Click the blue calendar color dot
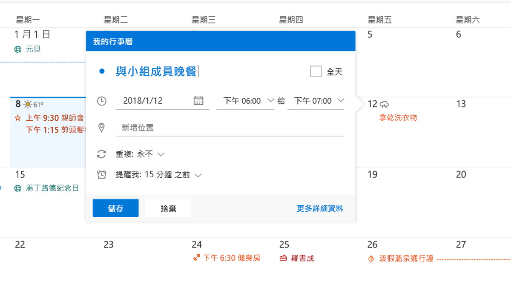Image resolution: width=511 pixels, height=287 pixels. (x=102, y=71)
